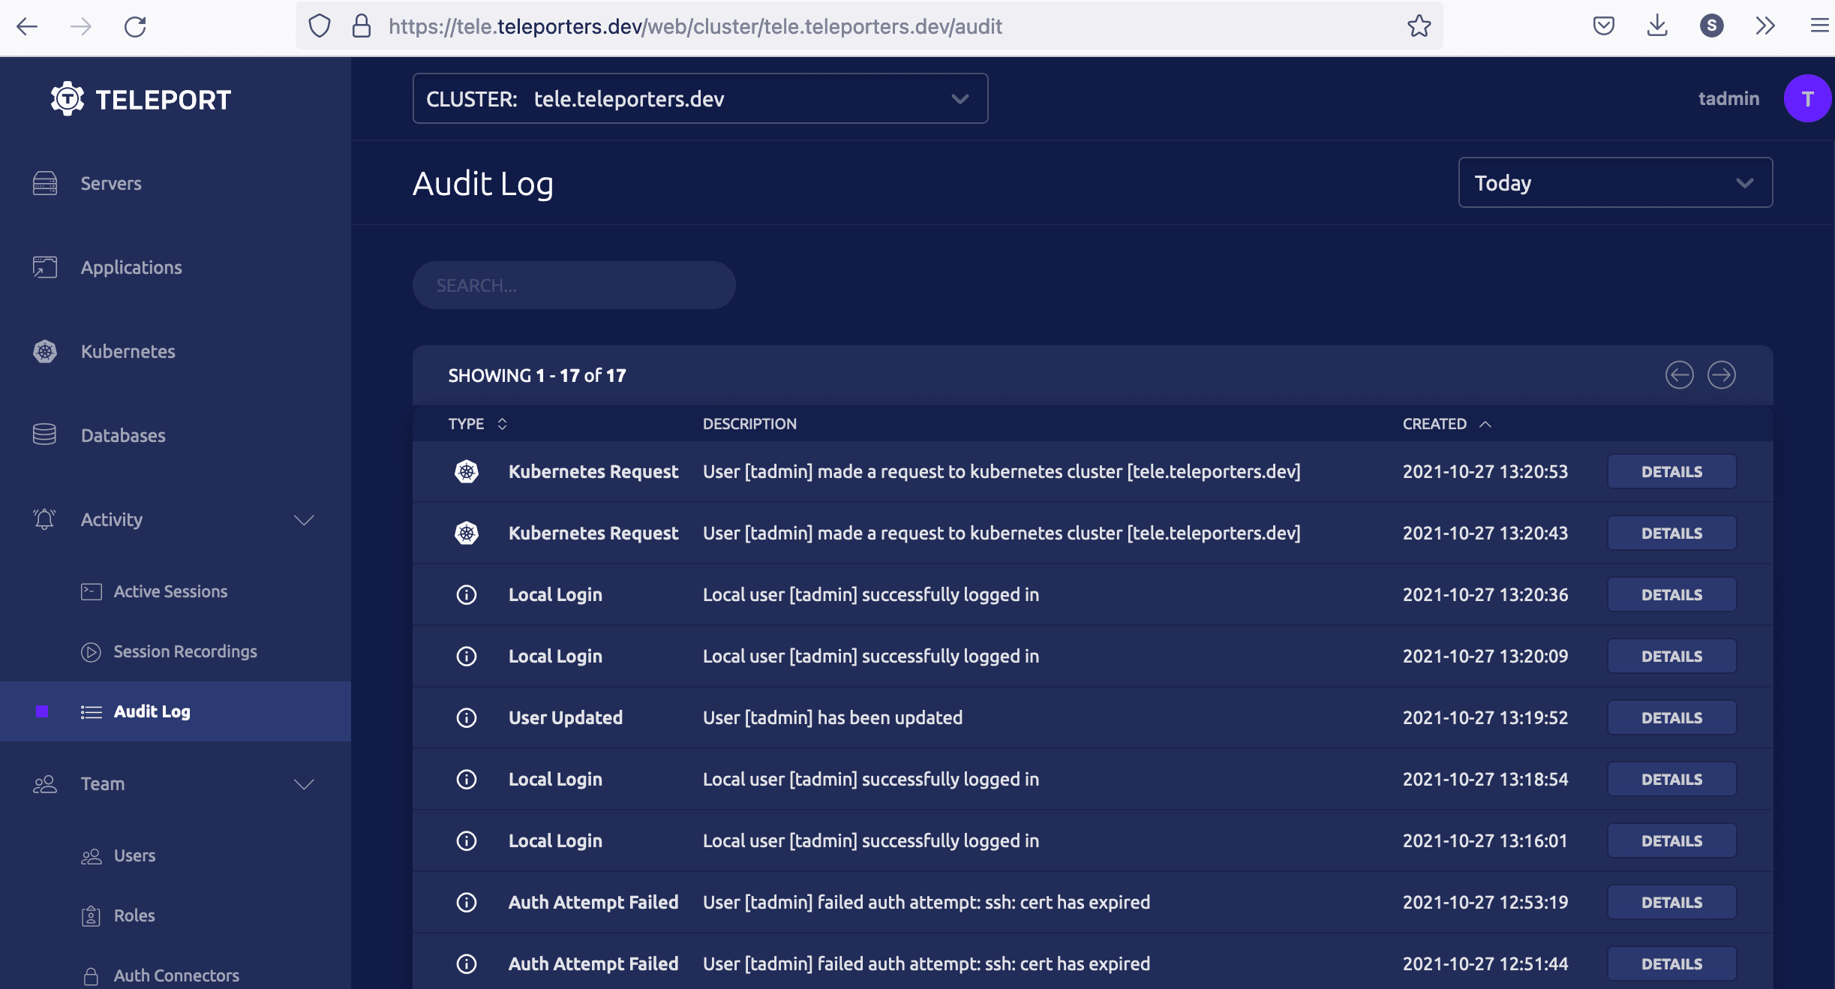This screenshot has height=989, width=1835.
Task: Click the Active Sessions icon
Action: 90,591
